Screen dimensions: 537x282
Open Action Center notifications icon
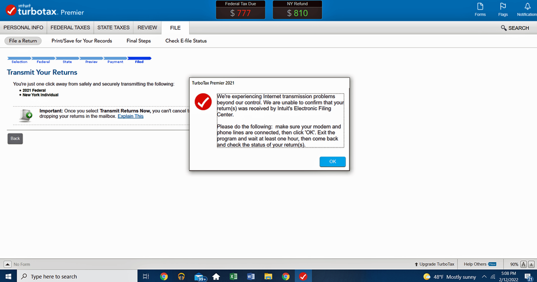coord(529,277)
